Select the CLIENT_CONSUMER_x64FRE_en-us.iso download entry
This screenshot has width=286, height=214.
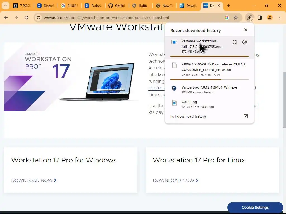209,71
